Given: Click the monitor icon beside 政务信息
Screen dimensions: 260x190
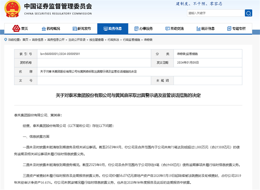Looking at the screenshot, I should point(106,29).
